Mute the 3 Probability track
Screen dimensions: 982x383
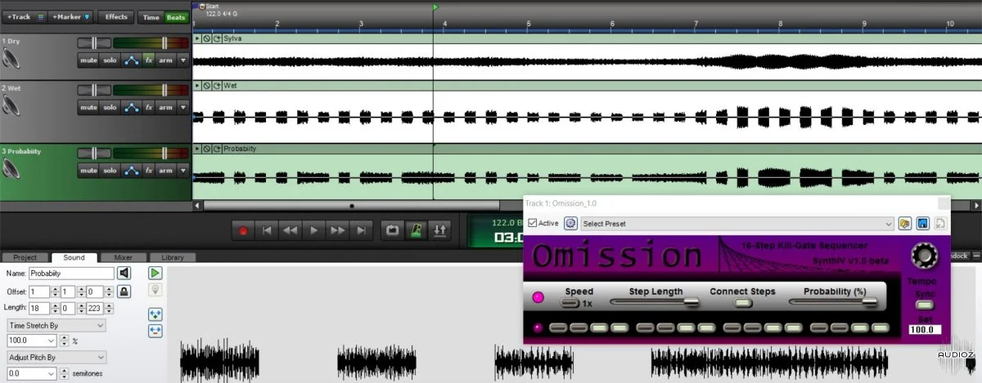88,171
